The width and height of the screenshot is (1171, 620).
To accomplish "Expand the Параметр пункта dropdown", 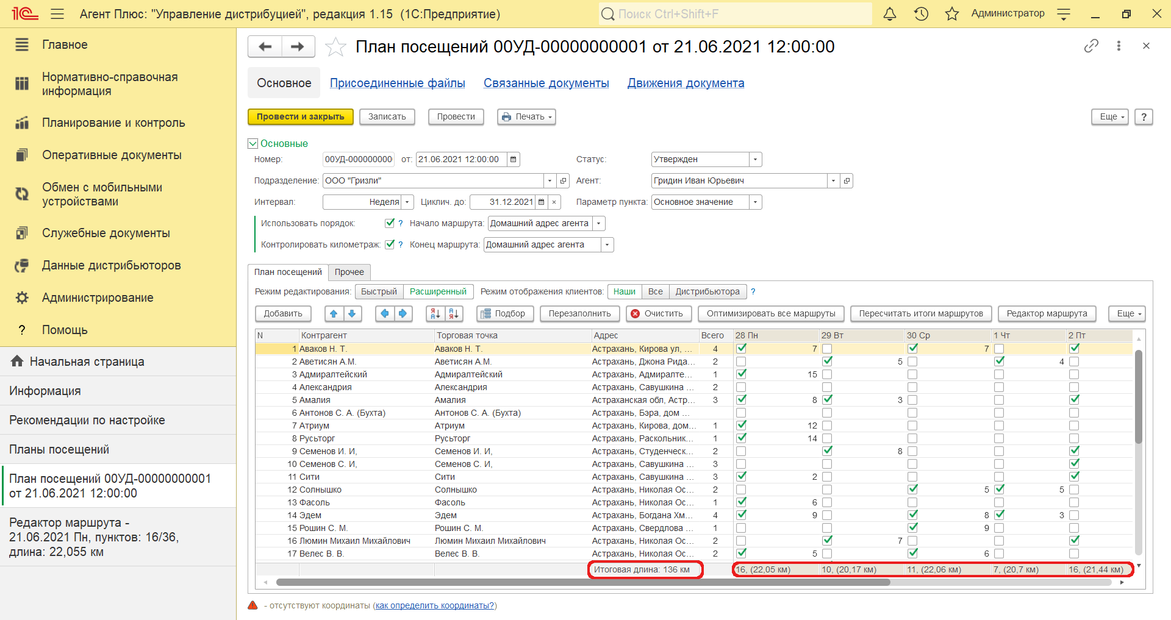I will click(756, 202).
